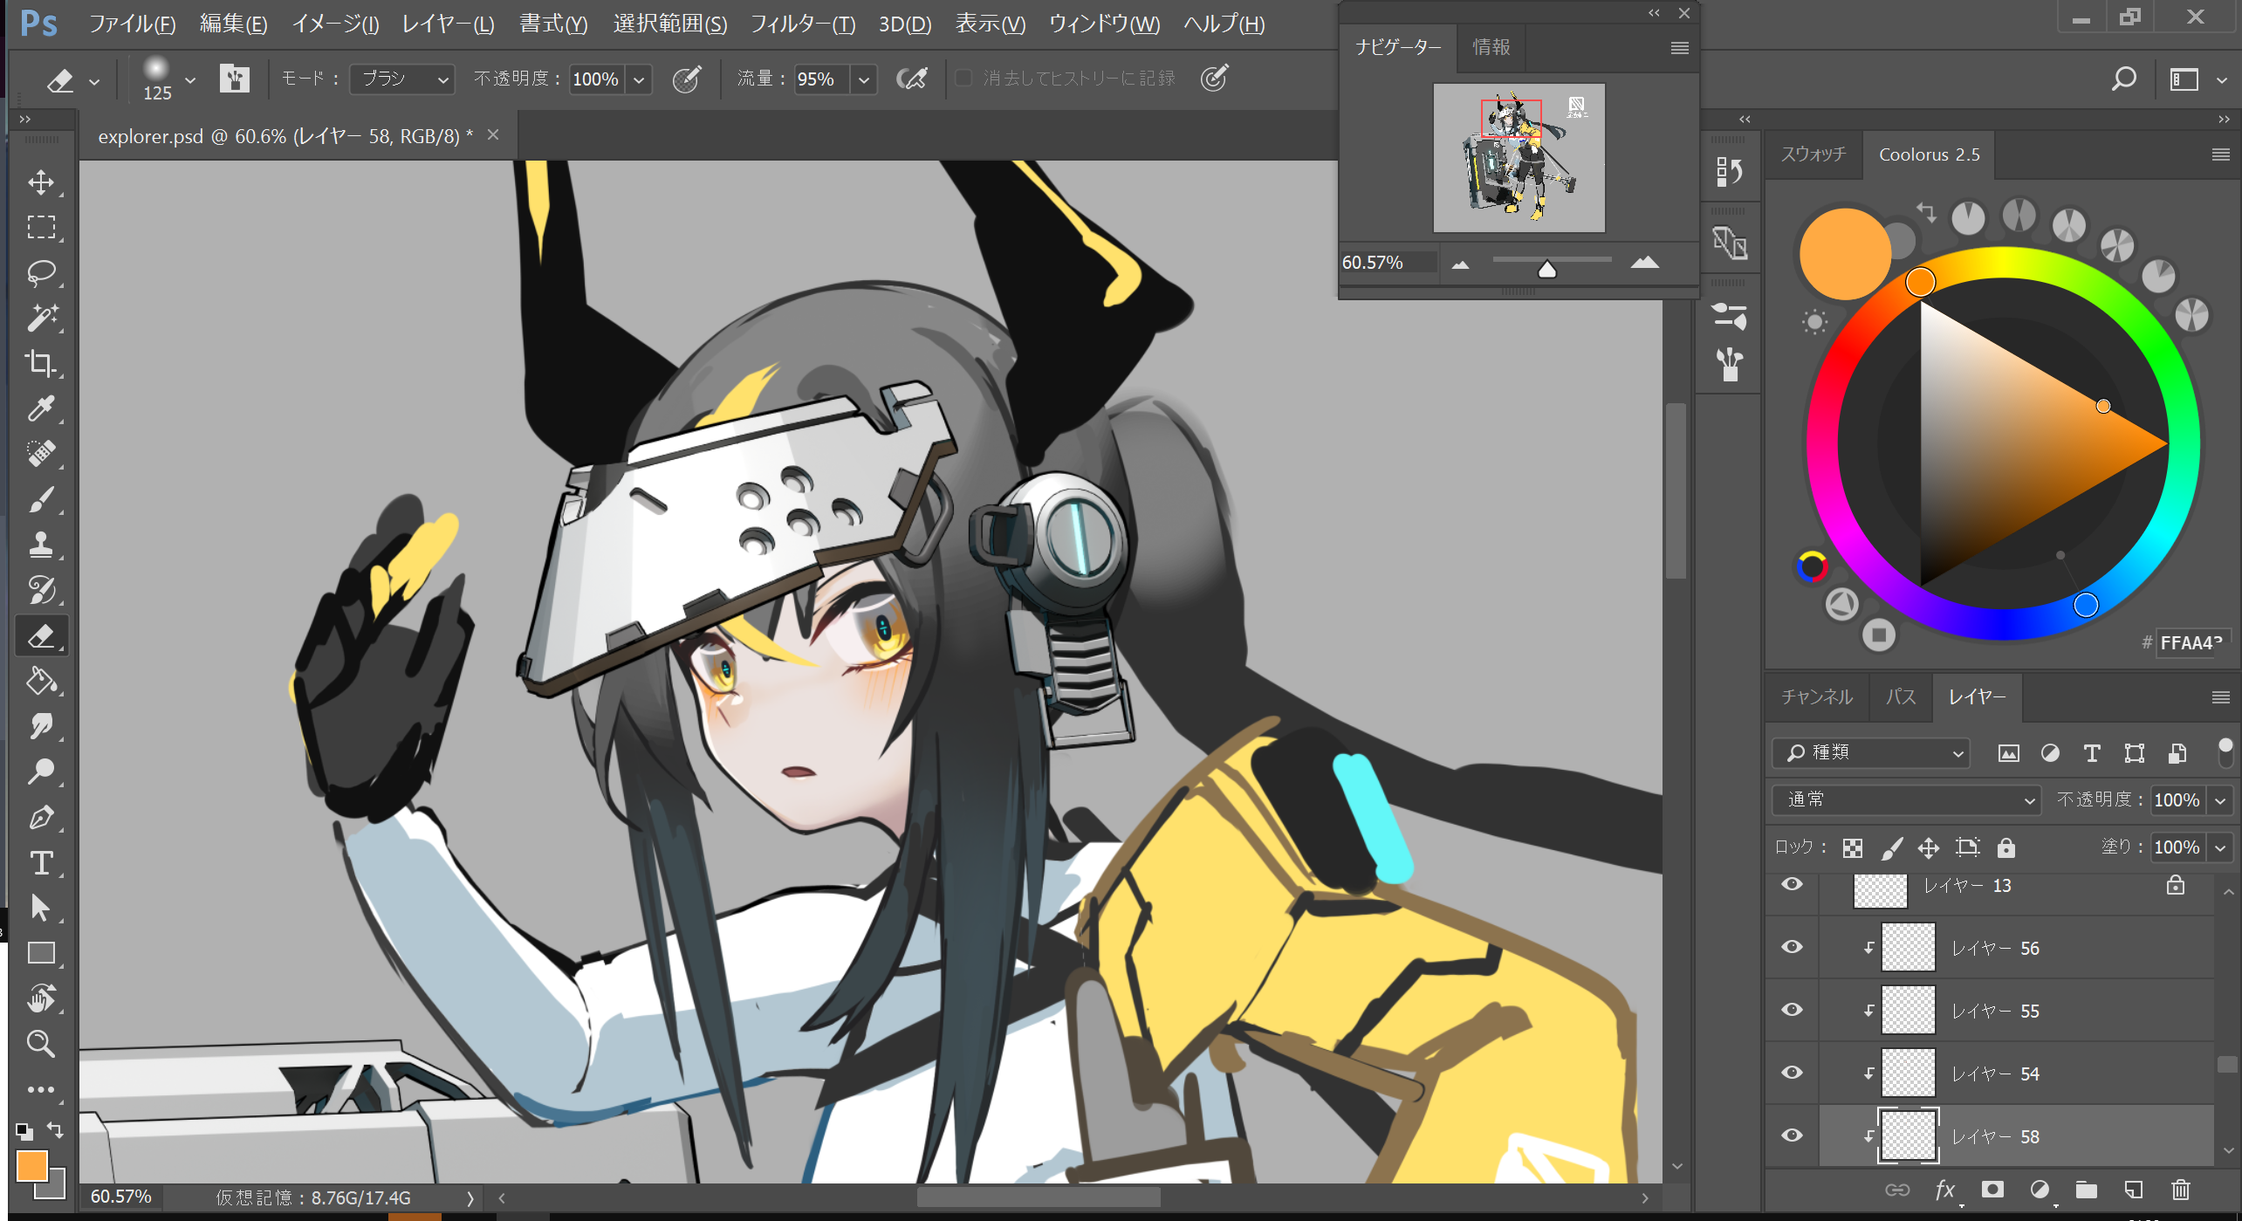This screenshot has width=2242, height=1221.
Task: Open the フィルター(T) menu
Action: coord(803,24)
